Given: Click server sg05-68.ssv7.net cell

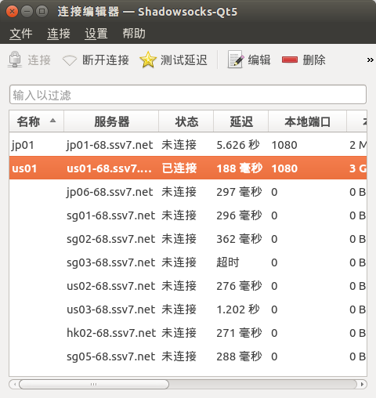Looking at the screenshot, I should (x=111, y=356).
